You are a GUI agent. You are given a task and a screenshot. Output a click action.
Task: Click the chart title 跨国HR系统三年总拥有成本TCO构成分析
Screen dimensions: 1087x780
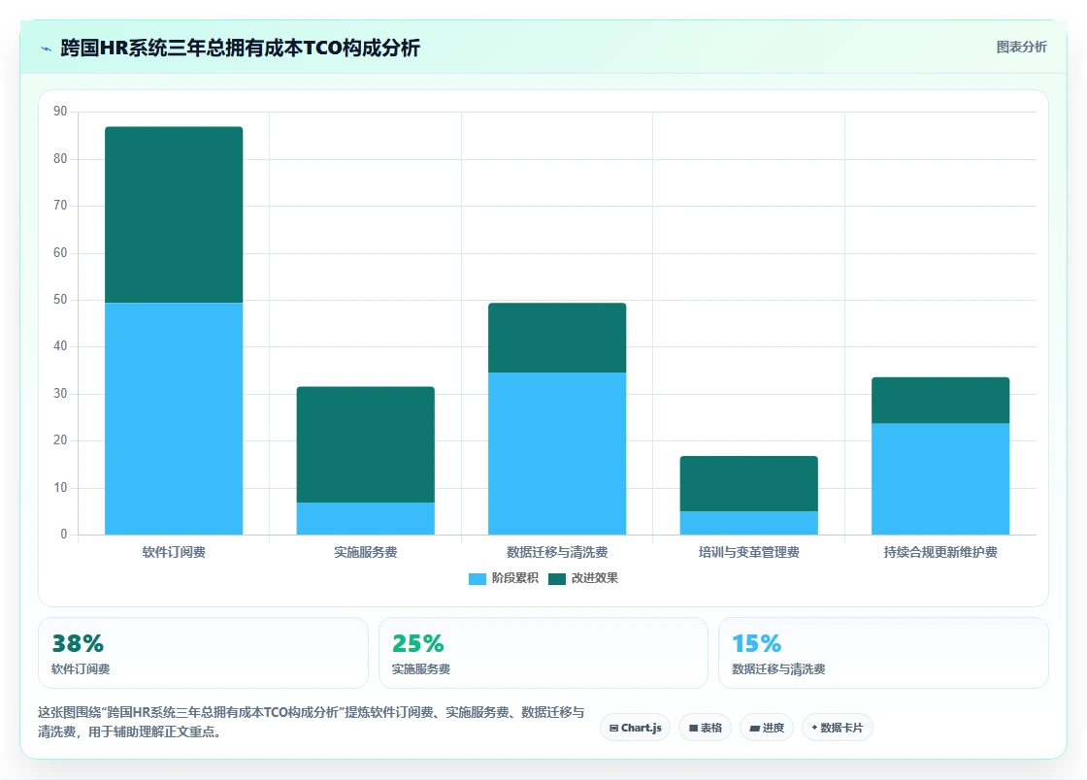pos(240,48)
